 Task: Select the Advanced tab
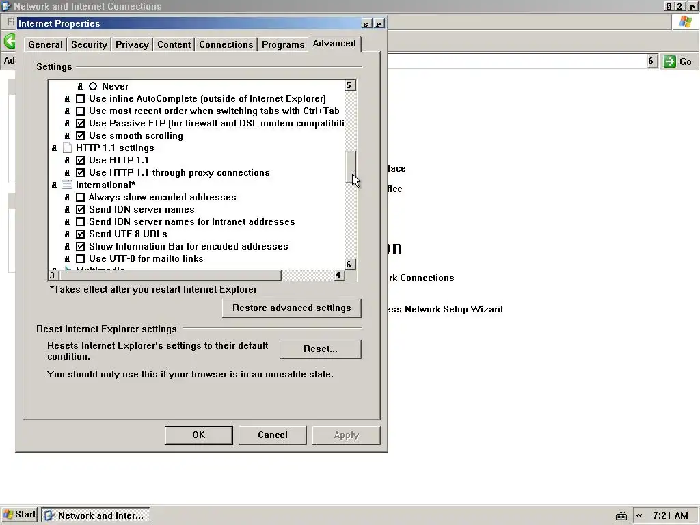pyautogui.click(x=334, y=44)
